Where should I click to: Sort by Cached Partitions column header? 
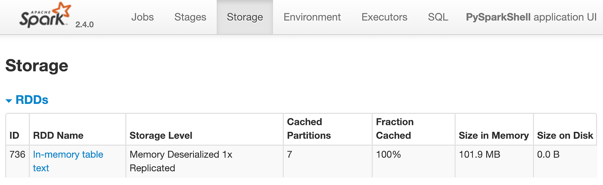(309, 128)
